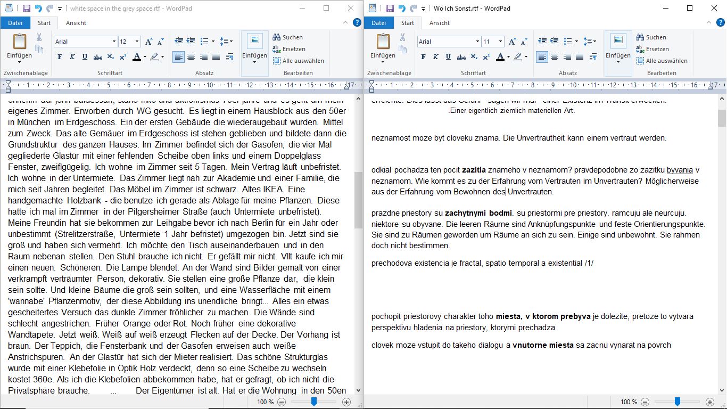Open Quick Access customize arrow in left window
Screen dimensions: 727x409
pos(60,9)
